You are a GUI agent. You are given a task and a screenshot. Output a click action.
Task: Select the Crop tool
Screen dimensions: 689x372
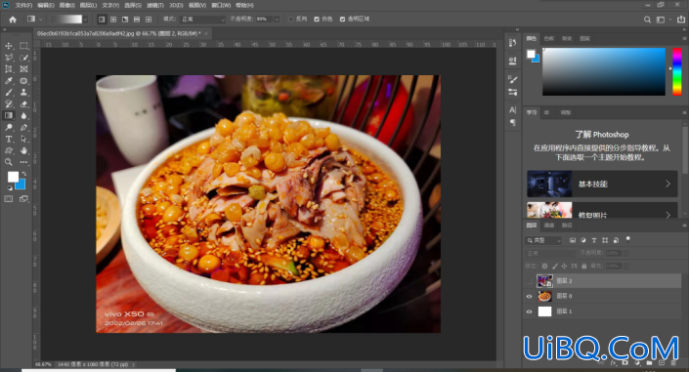9,69
